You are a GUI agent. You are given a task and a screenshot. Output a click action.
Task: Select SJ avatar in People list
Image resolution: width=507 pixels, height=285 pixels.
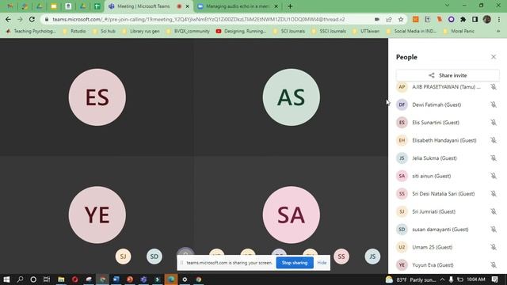pos(402,211)
